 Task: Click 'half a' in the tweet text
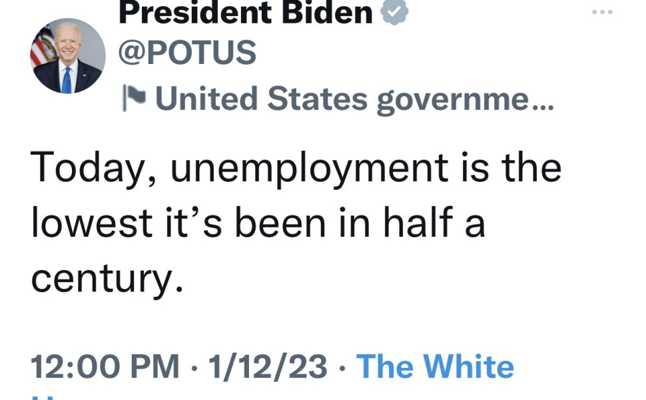click(434, 222)
